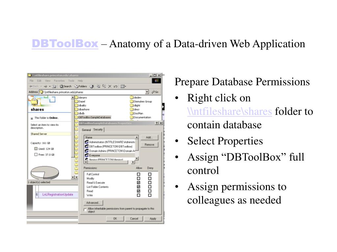Toggle Allow checkbox for Modify
Image resolution: width=337 pixels, height=252 pixels.
139,178
